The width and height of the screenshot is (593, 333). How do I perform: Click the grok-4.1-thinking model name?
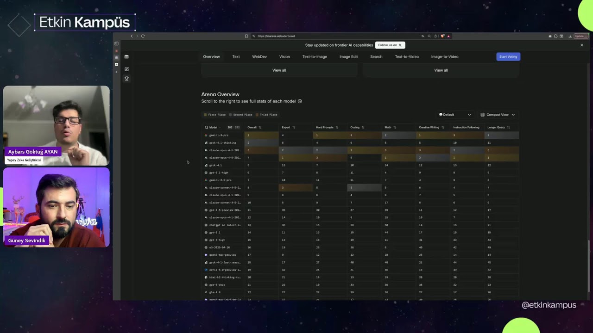point(222,143)
